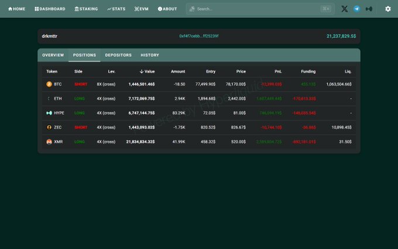Sort by the Side column header

78,71
